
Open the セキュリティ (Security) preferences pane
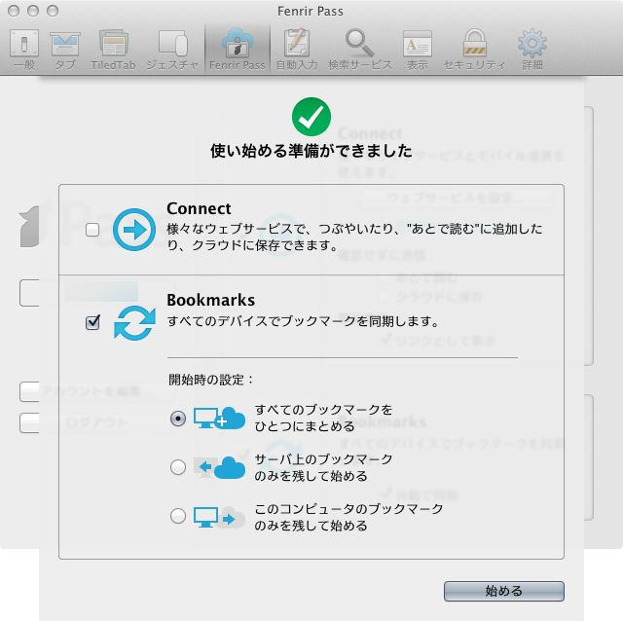(474, 50)
